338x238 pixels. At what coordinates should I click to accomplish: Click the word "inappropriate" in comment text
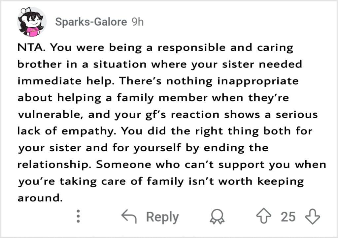pos(258,81)
